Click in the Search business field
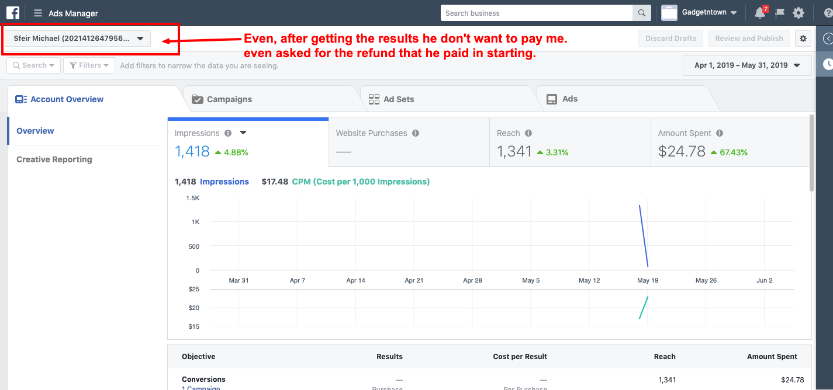The height and width of the screenshot is (390, 833). coord(537,13)
